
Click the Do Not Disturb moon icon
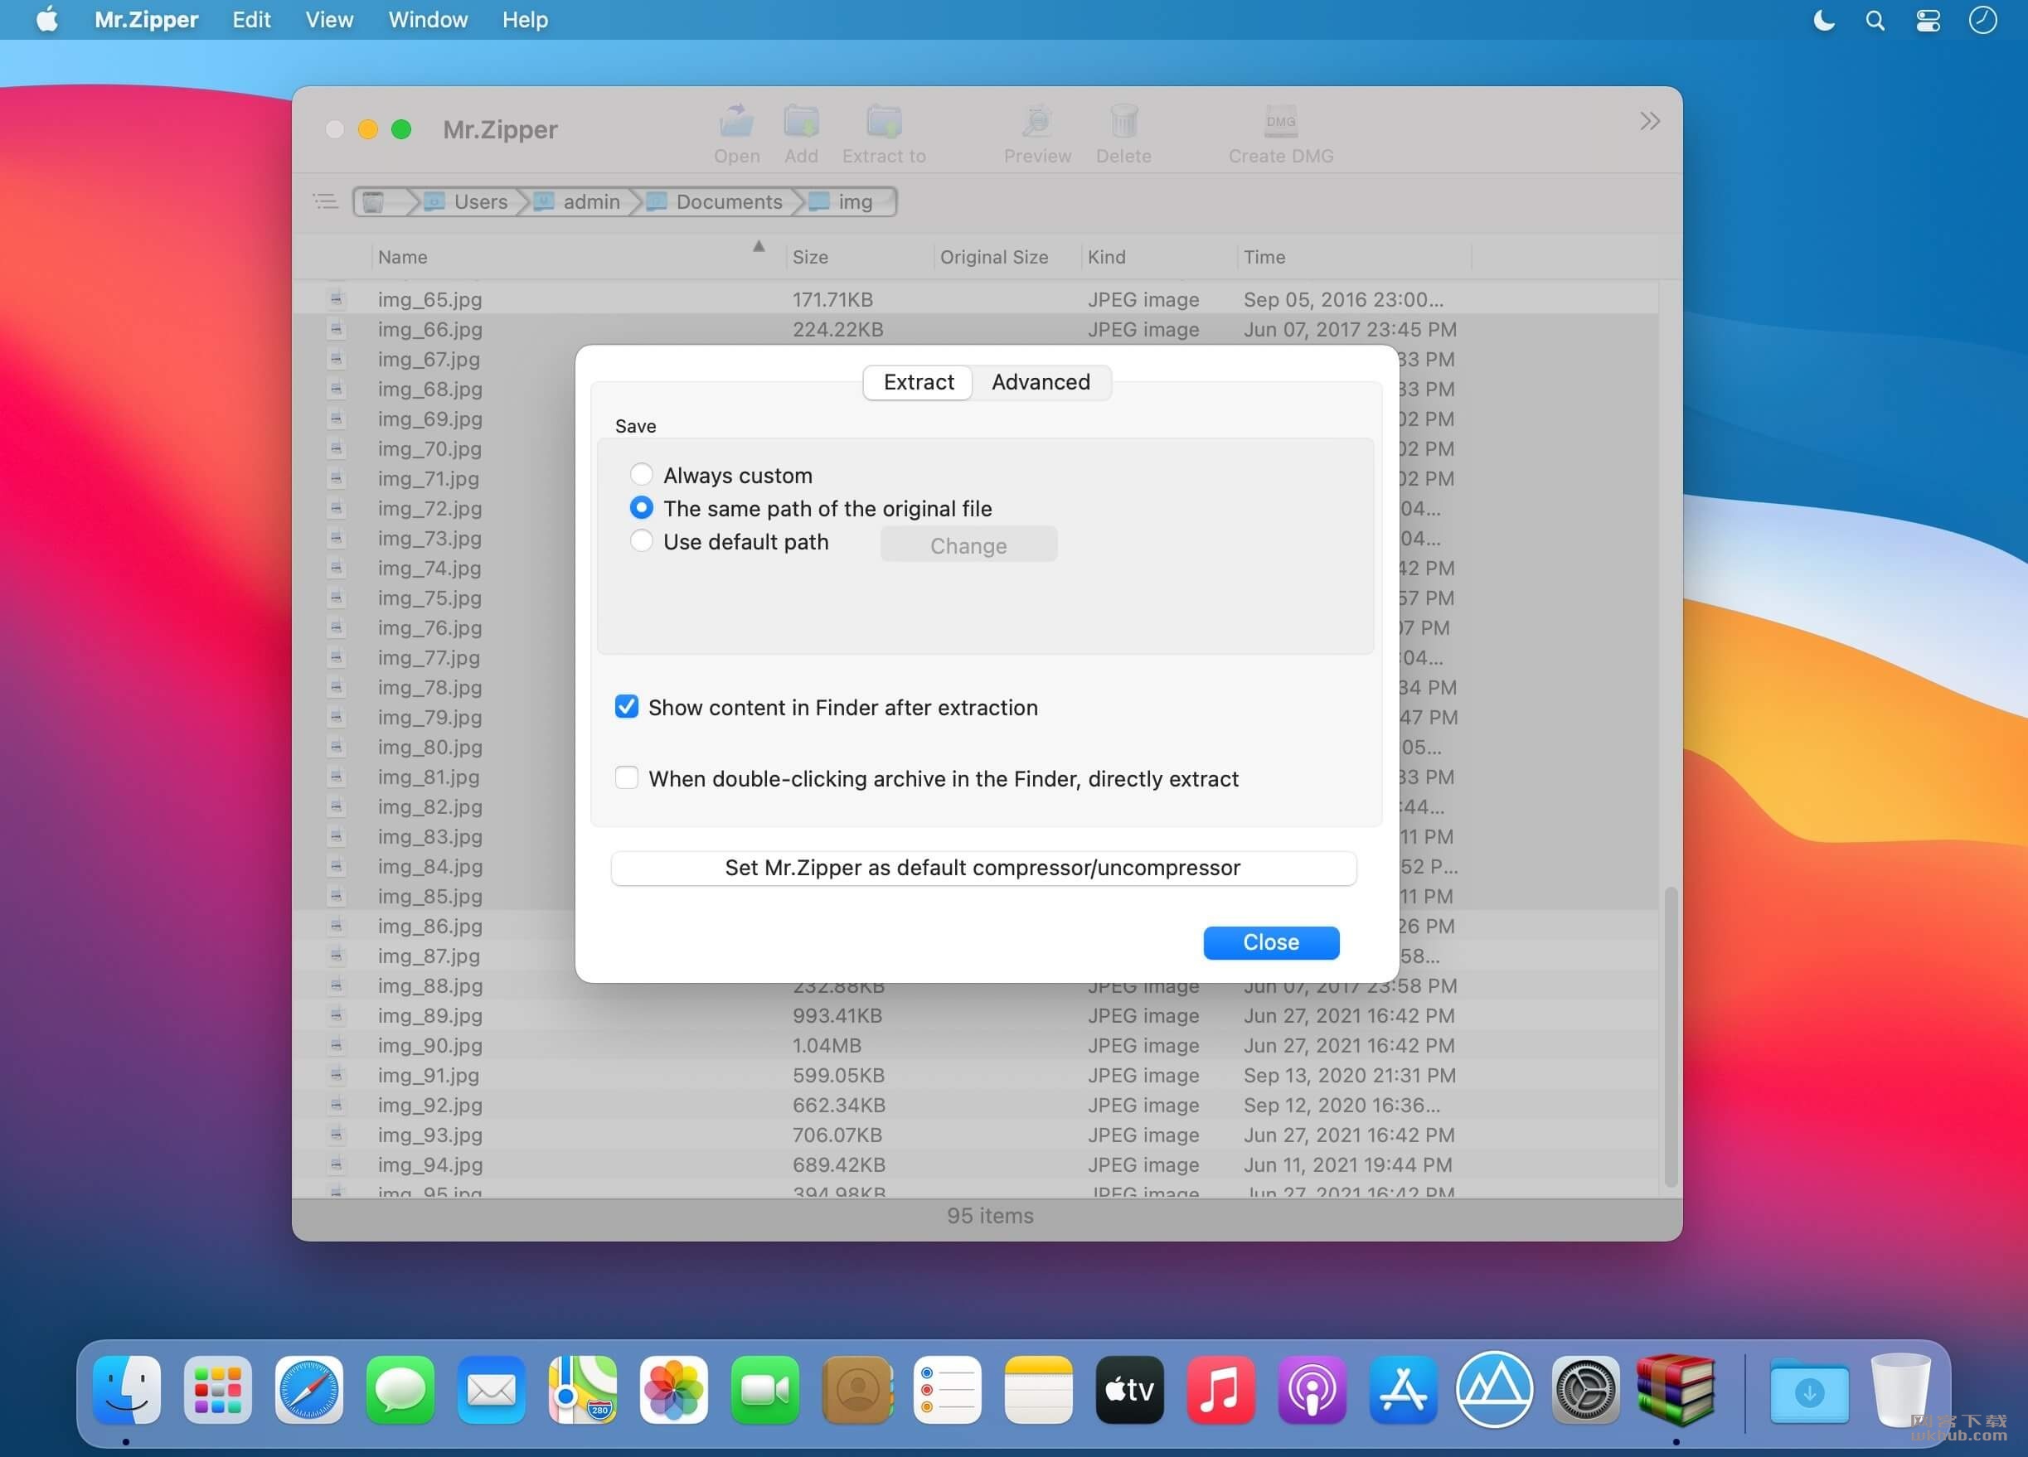pyautogui.click(x=1823, y=20)
